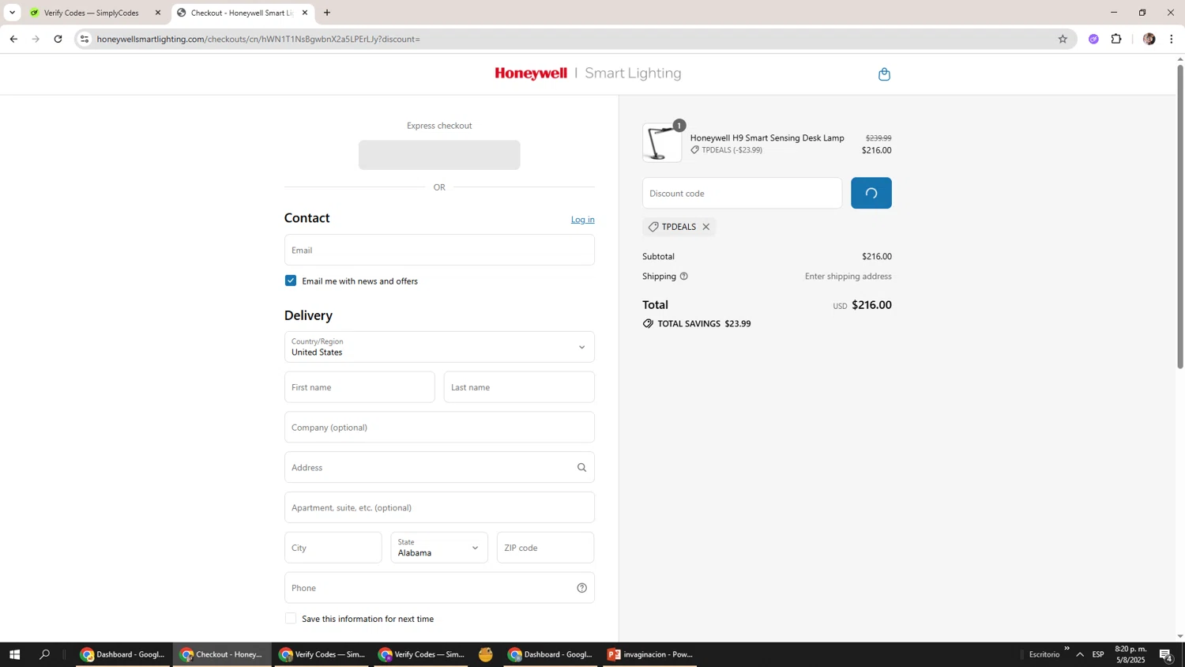The width and height of the screenshot is (1185, 667).
Task: Click the "Honeywell H9 Smart Sensing Desk Lamp" name
Action: (767, 138)
